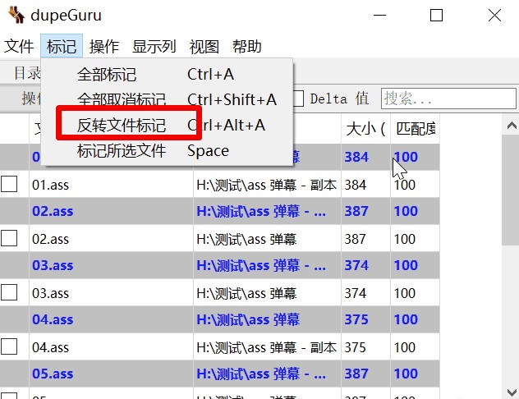
Task: Click folder path of blue 03.ass row
Action: click(x=261, y=266)
